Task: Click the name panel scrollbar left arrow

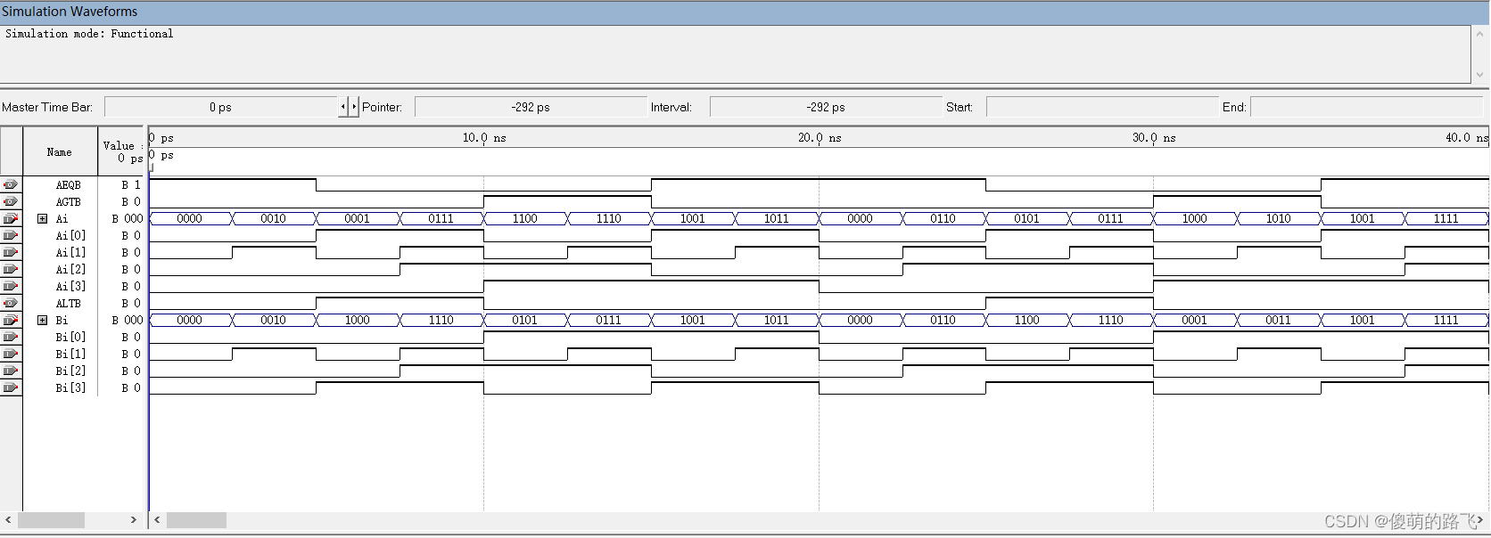Action: click(x=8, y=519)
